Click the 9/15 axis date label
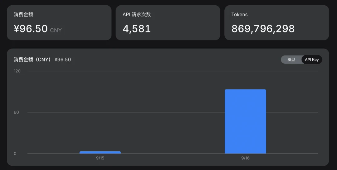Viewport: 337px width, 170px height. tap(100, 158)
